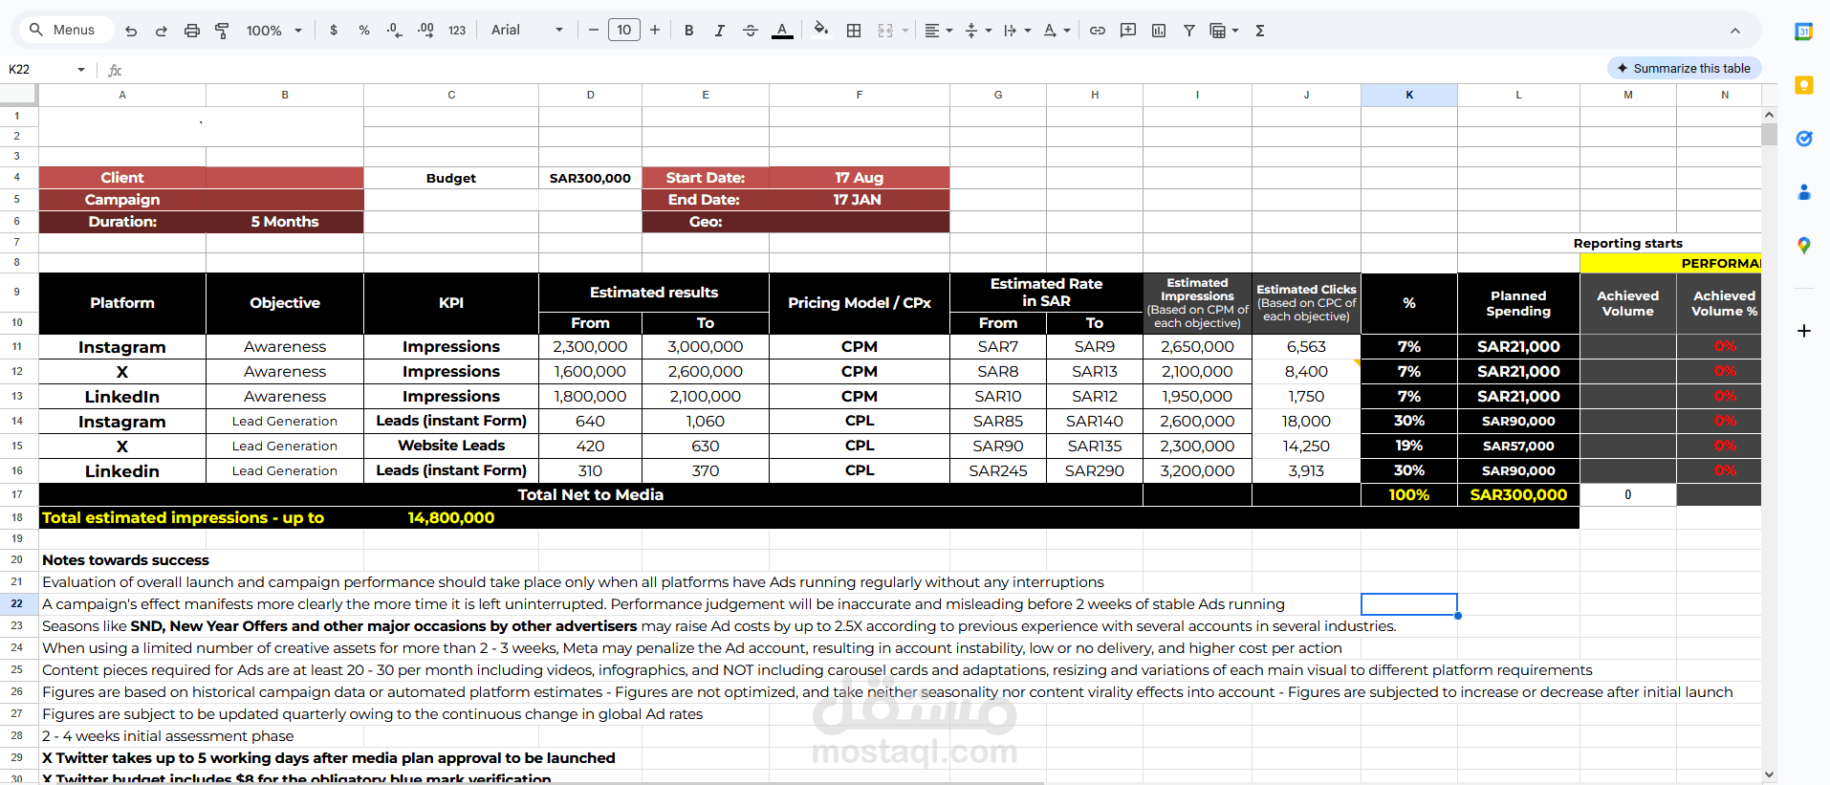Screen dimensions: 1830x785
Task: Expand the name box dropdown arrow
Action: pos(81,70)
